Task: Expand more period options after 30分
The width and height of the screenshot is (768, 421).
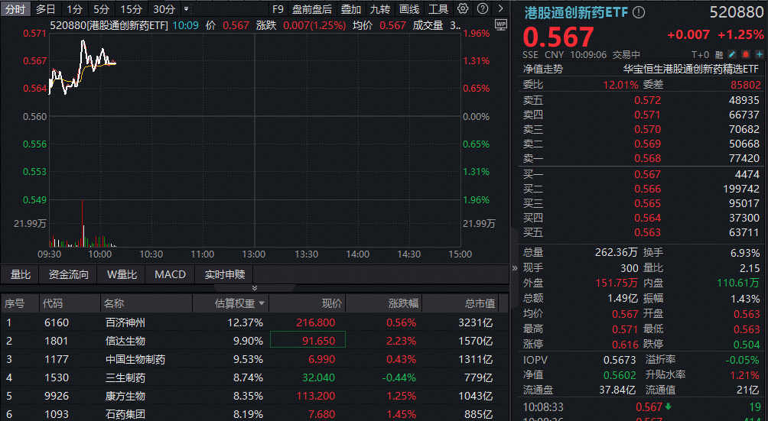Action: [x=186, y=9]
